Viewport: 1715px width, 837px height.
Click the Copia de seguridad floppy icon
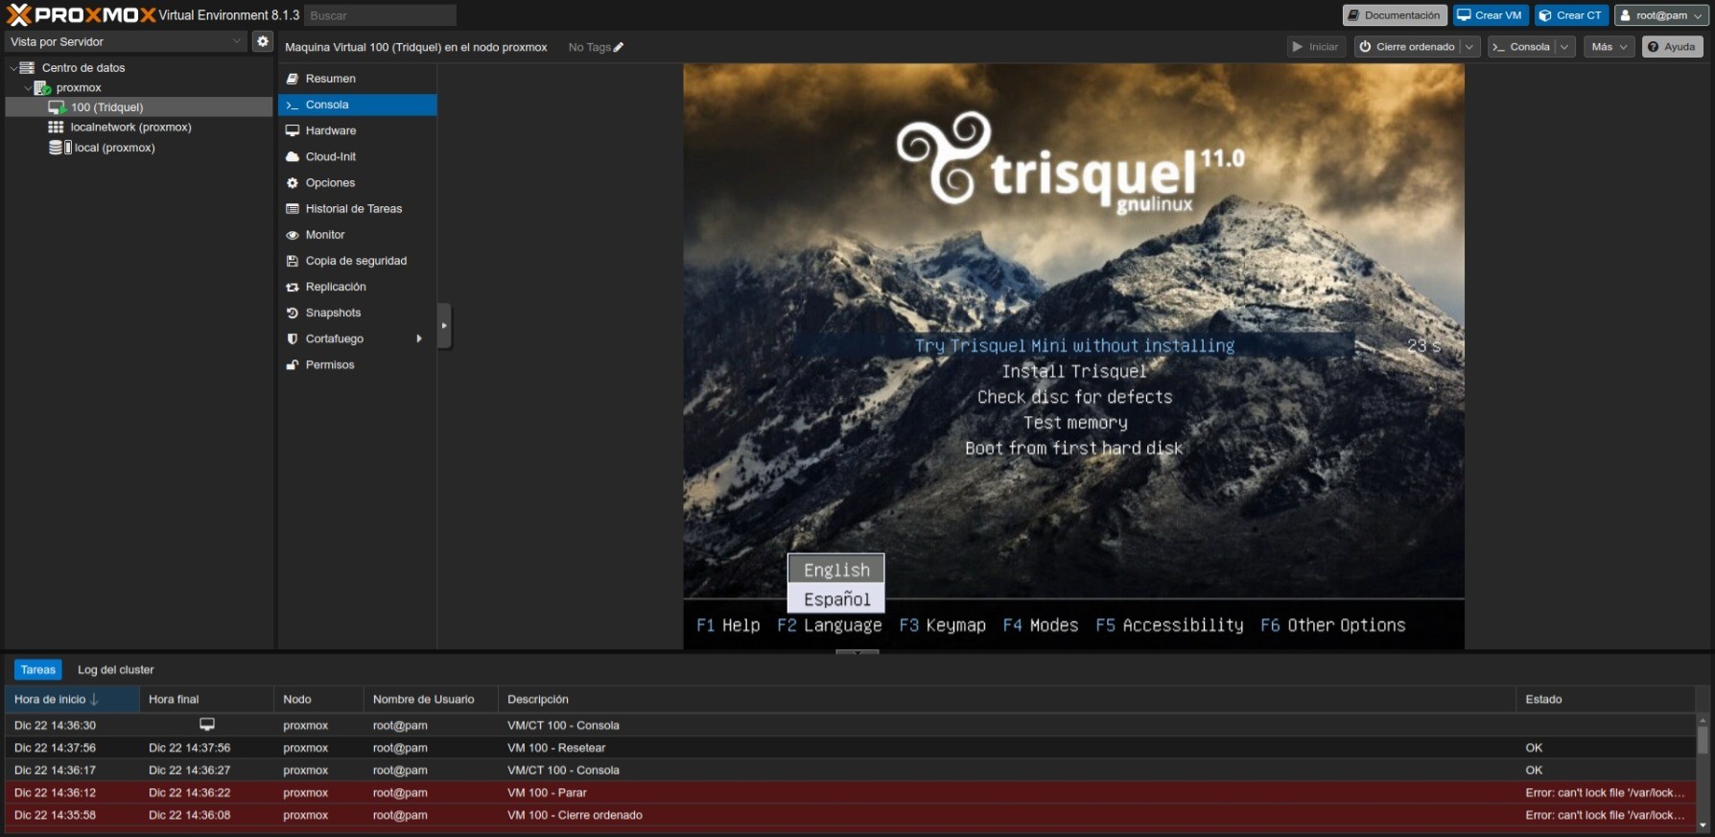tap(293, 261)
